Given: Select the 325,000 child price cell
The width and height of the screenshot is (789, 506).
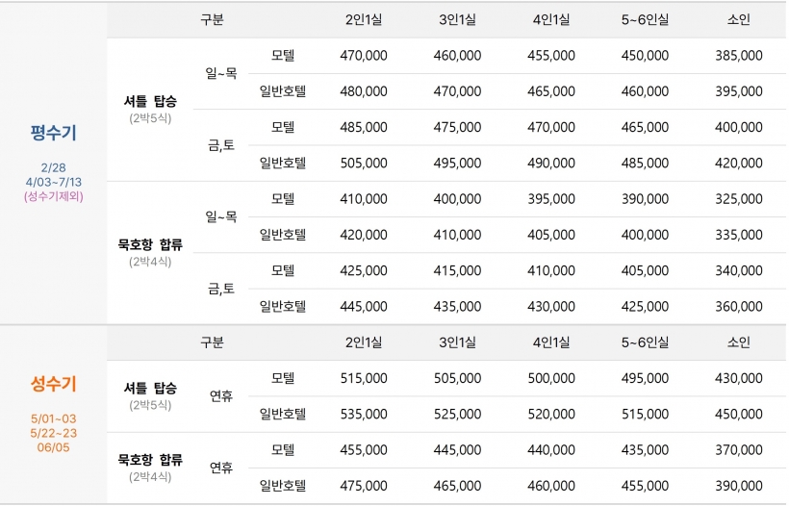Looking at the screenshot, I should (x=738, y=199).
